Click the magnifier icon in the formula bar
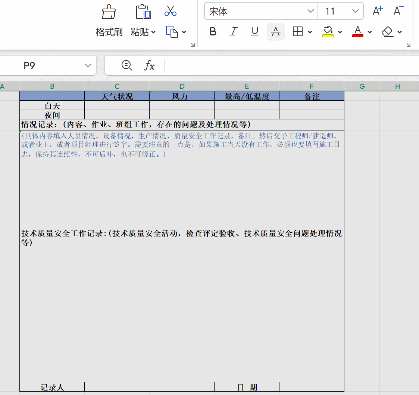This screenshot has width=419, height=395. pyautogui.click(x=127, y=66)
